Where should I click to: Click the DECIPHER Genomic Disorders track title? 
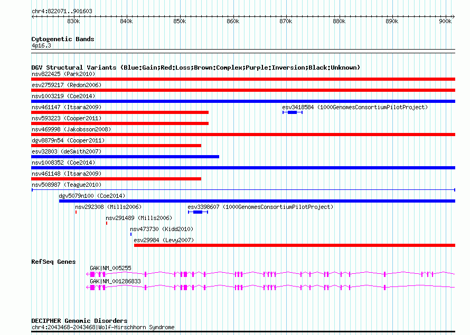pos(79,321)
